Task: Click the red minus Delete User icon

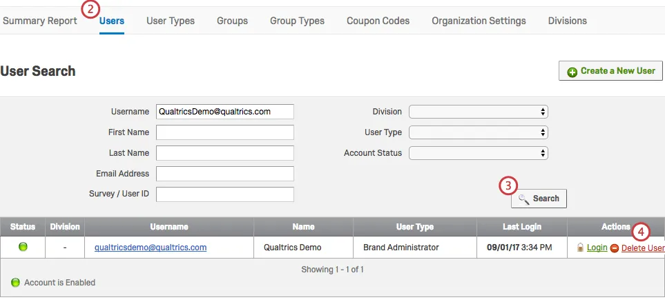Action: pyautogui.click(x=614, y=248)
